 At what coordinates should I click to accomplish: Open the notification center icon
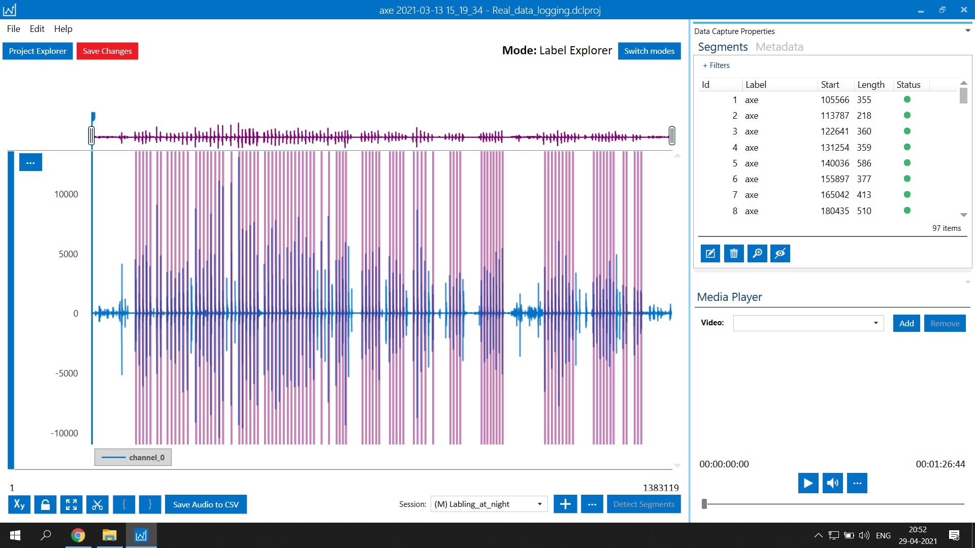[954, 535]
